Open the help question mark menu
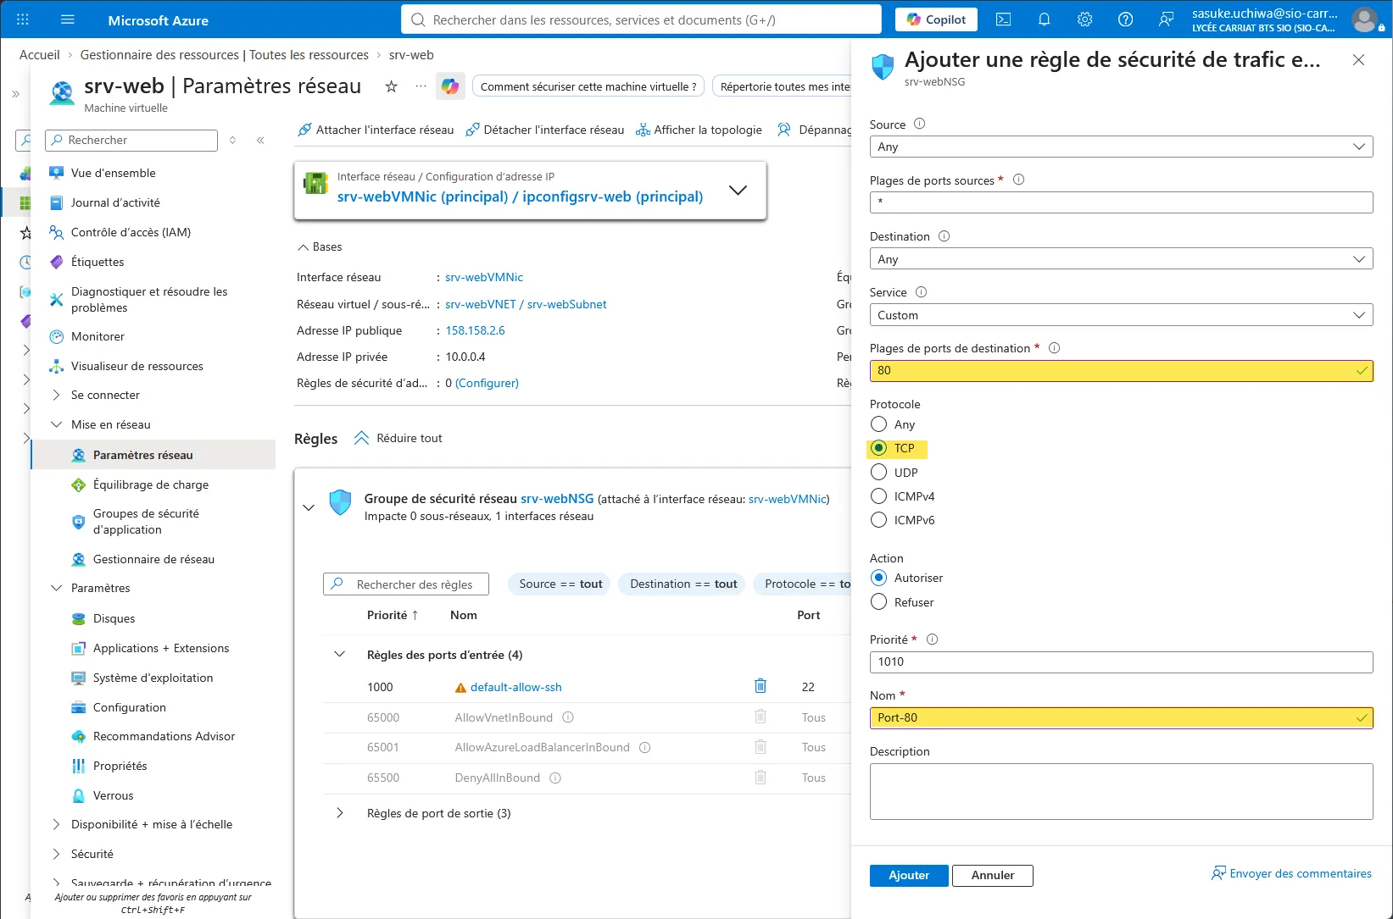The width and height of the screenshot is (1393, 919). coord(1125,19)
